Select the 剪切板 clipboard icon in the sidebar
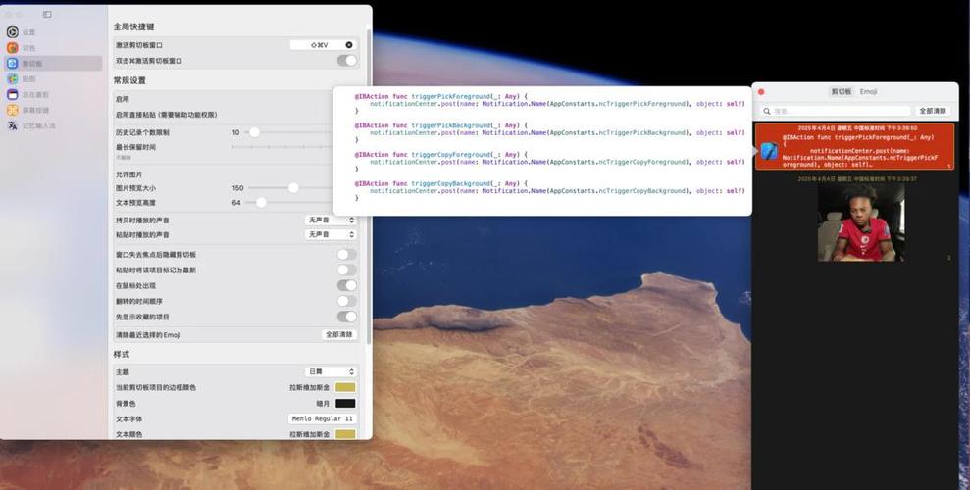The height and width of the screenshot is (490, 970). click(x=13, y=63)
